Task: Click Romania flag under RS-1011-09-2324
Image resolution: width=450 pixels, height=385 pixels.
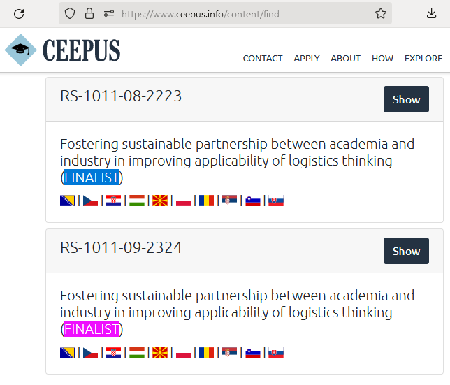Action: coord(206,353)
